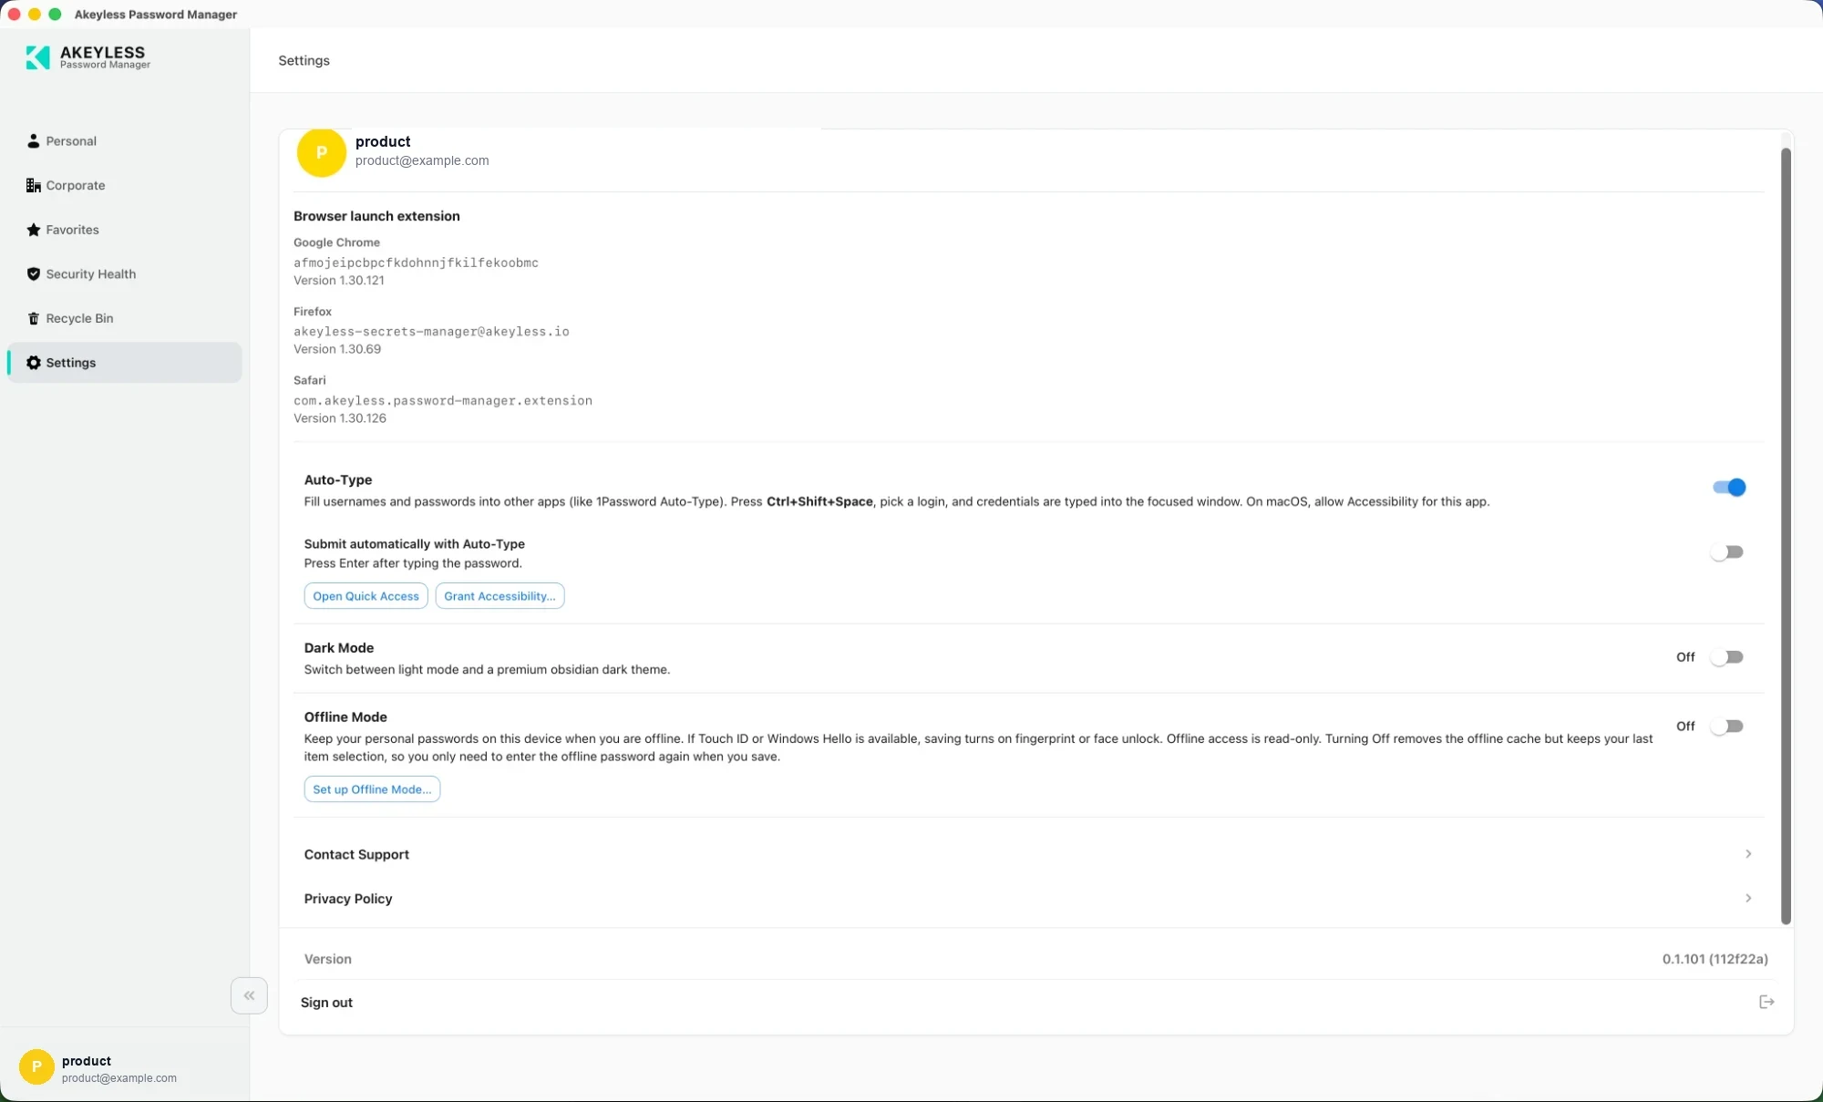Click the Settings gear icon
This screenshot has width=1823, height=1102.
click(x=33, y=363)
